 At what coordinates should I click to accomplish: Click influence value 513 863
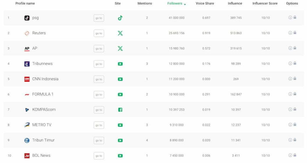(x=236, y=33)
